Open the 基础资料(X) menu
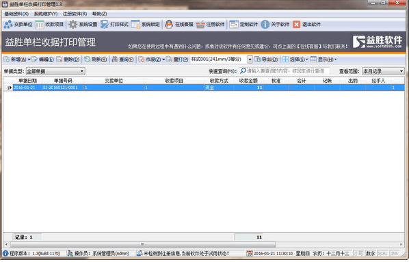 point(16,14)
